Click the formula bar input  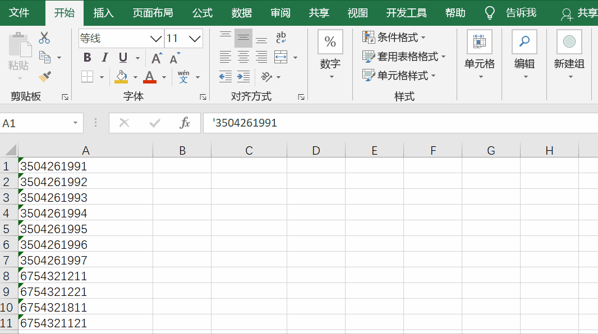tap(401, 123)
